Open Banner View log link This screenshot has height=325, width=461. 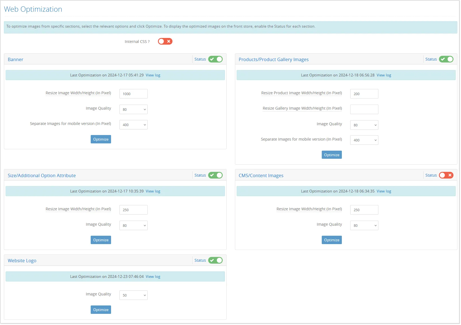[153, 75]
